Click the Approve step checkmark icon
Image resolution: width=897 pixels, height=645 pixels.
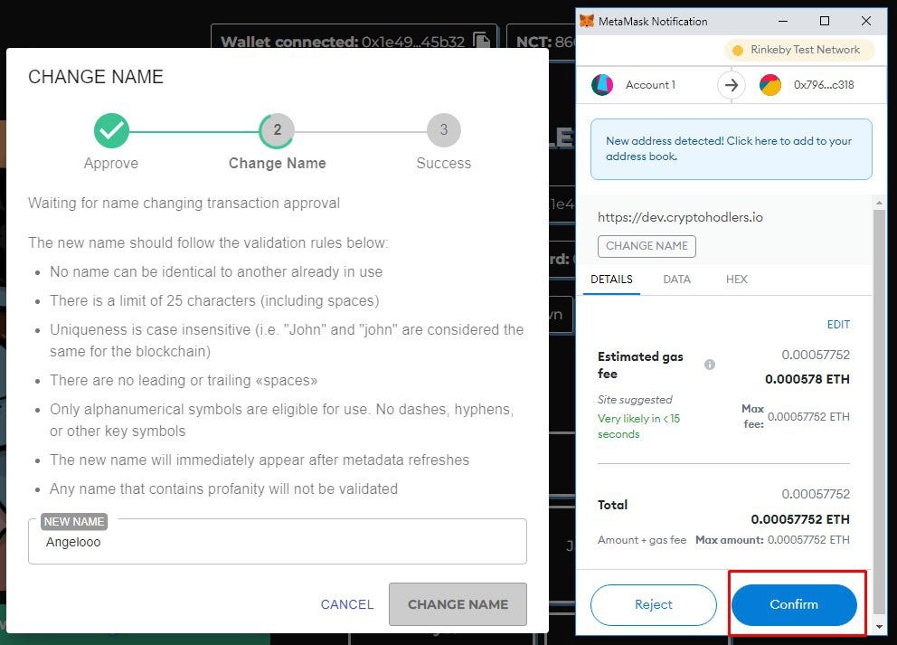click(111, 130)
